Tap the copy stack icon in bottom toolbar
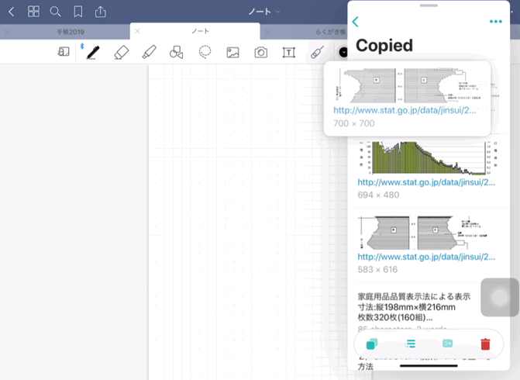The image size is (520, 380). 372,344
